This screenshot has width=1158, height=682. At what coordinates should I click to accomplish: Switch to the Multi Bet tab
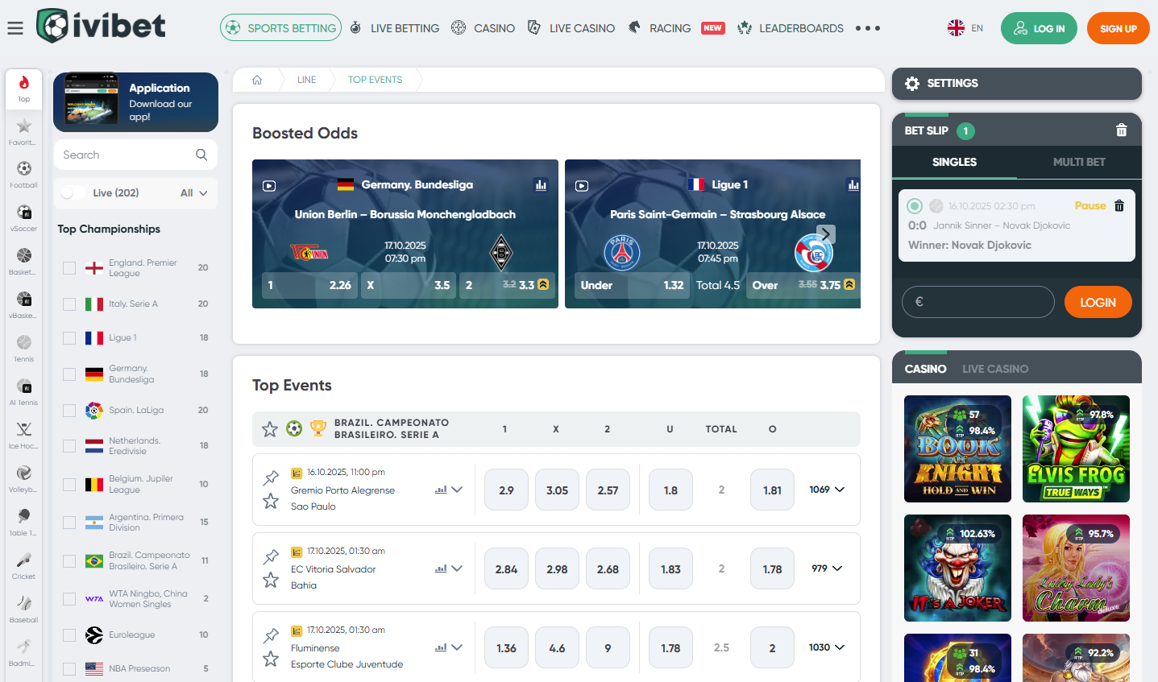click(1078, 162)
